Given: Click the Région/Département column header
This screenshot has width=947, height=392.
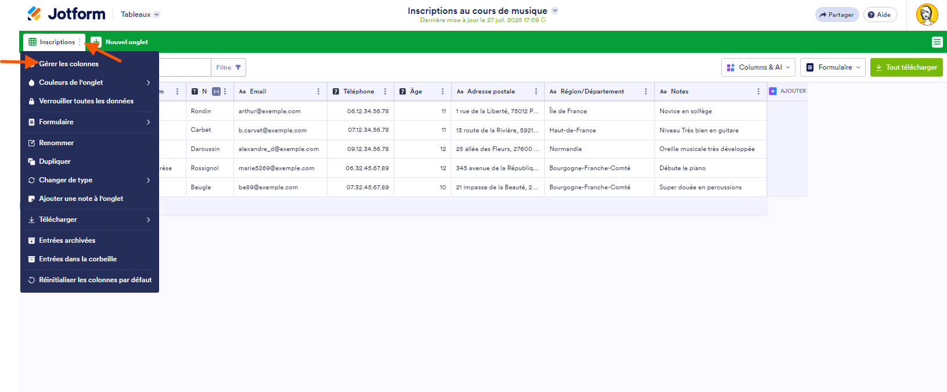Looking at the screenshot, I should point(599,91).
